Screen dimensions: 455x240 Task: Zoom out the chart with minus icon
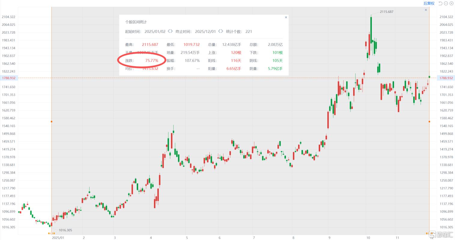pos(446,3)
